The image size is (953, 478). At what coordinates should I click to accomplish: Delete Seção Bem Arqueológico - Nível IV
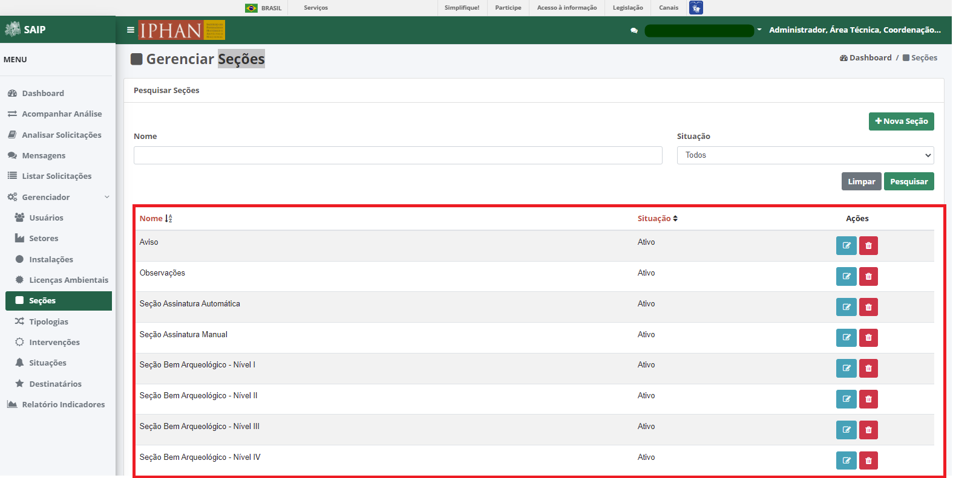pos(868,460)
